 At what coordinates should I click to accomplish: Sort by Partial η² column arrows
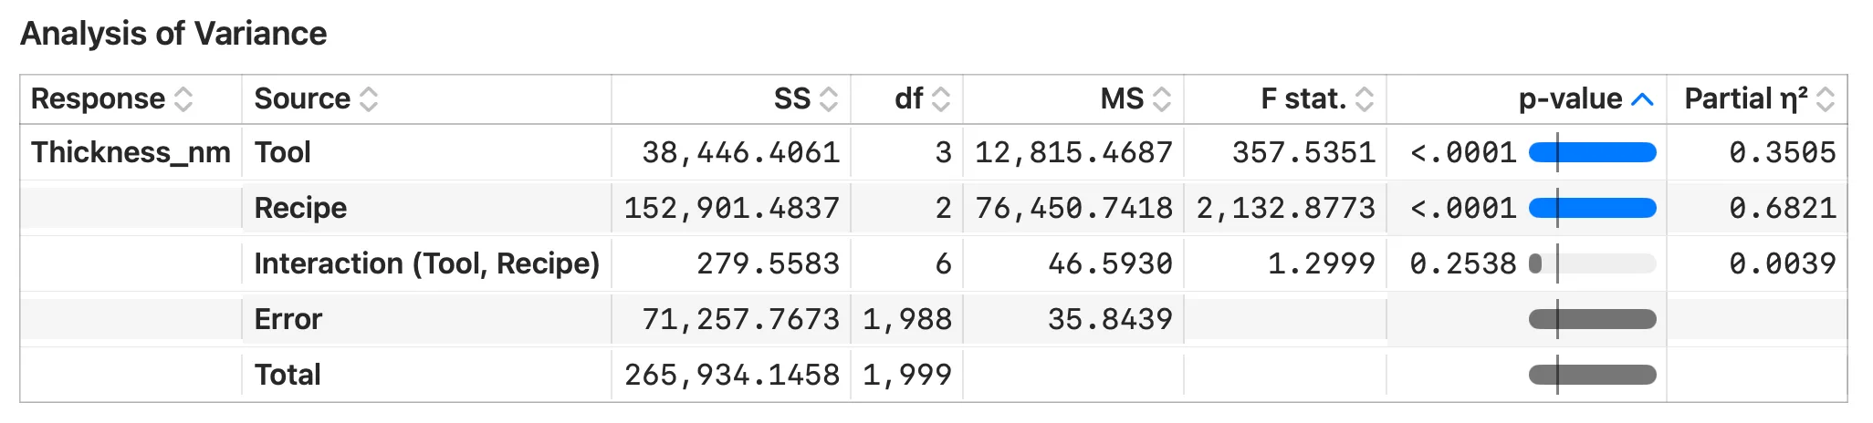coord(1826,99)
